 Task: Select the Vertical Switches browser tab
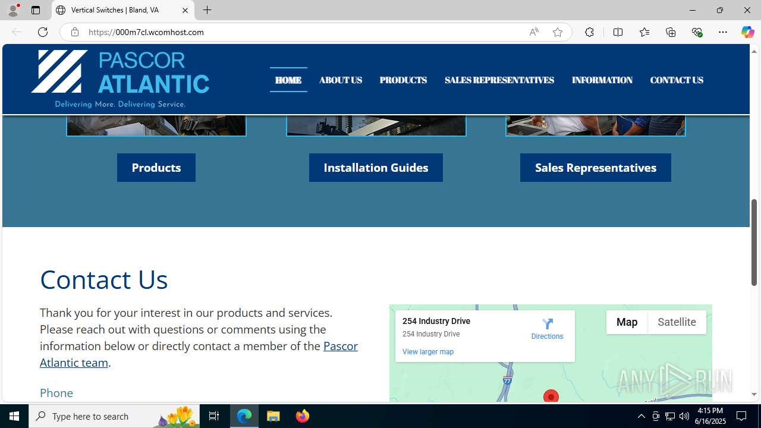123,10
